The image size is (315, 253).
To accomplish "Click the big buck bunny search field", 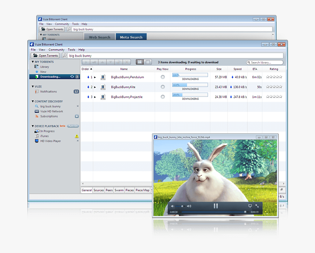I will [x=175, y=56].
